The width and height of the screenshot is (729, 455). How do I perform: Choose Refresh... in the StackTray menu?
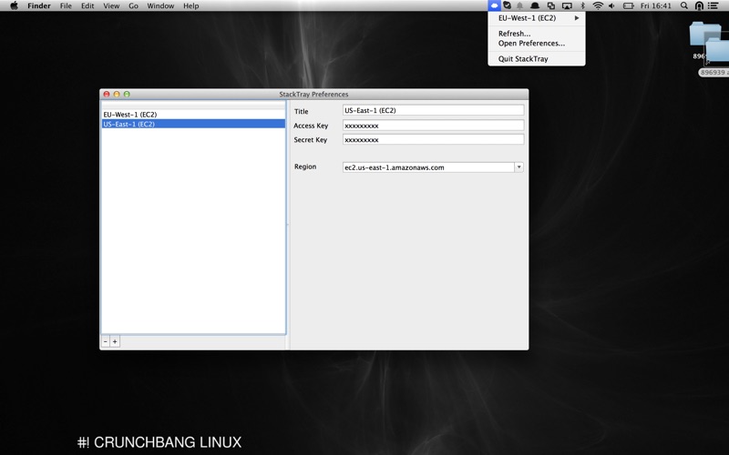pyautogui.click(x=537, y=34)
